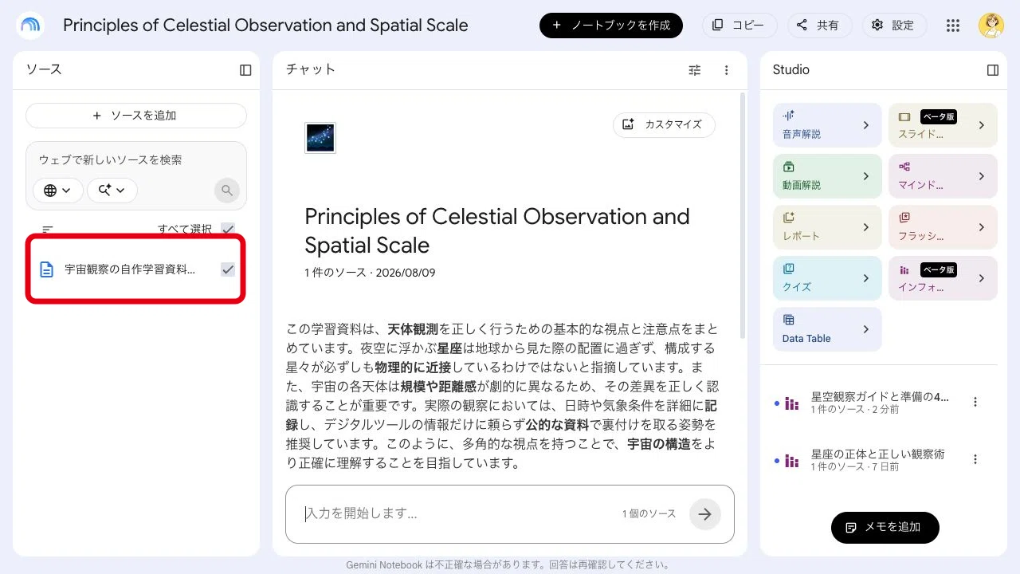
Task: Open the globe web-source dropdown
Action: (57, 191)
